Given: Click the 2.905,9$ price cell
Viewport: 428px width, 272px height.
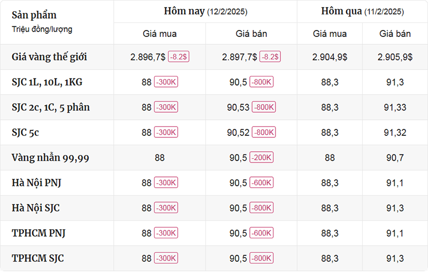Looking at the screenshot, I should click(x=395, y=57).
